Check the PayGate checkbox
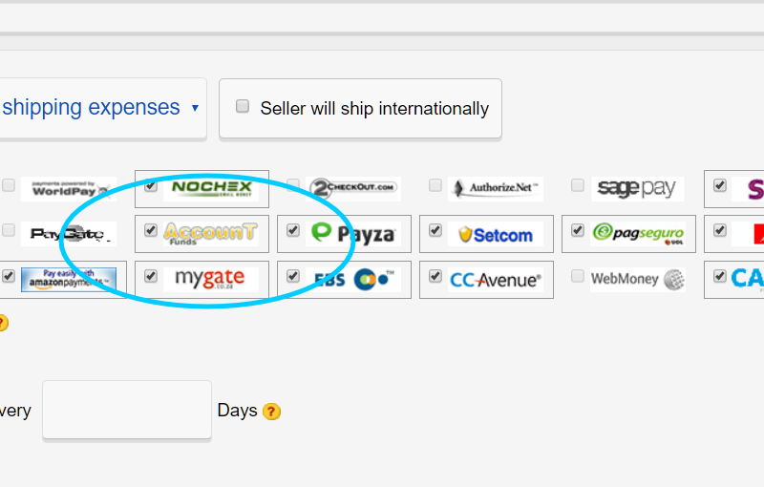Viewport: 764px width, 487px height. point(9,230)
